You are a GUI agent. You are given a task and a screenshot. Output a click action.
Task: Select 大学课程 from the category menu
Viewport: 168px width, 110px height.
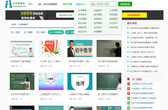pos(82,10)
